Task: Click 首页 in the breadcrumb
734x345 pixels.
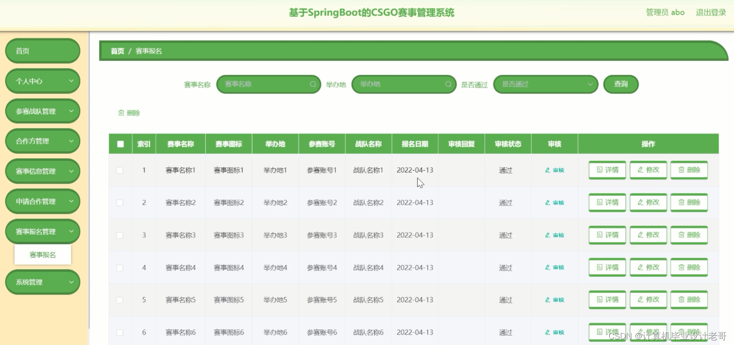Action: tap(117, 51)
